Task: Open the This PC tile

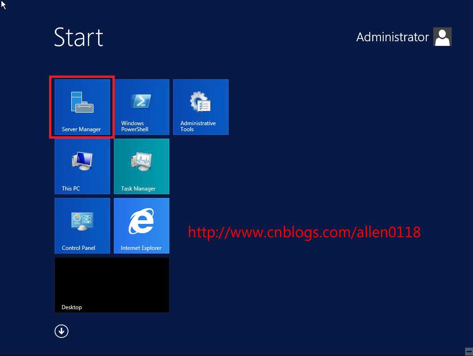Action: [x=82, y=166]
